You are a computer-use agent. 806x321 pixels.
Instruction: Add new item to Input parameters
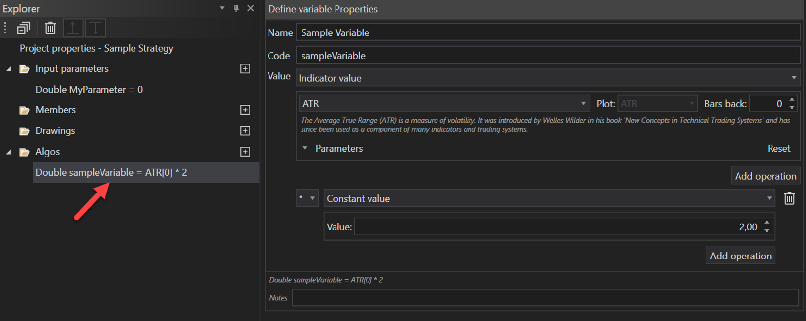coord(245,69)
